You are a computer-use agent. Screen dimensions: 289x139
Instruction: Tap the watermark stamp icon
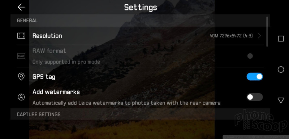coord(21,97)
